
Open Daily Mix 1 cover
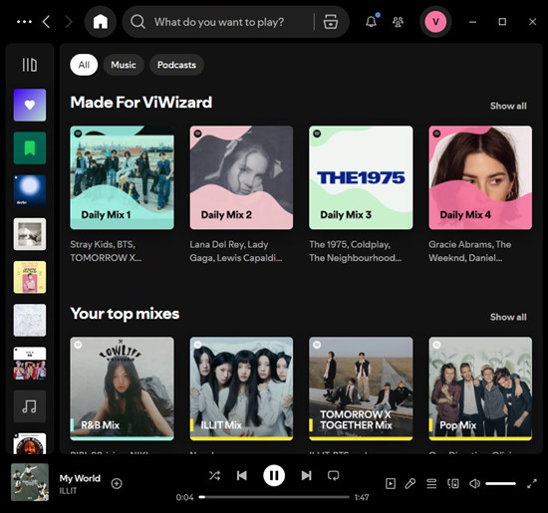[122, 177]
